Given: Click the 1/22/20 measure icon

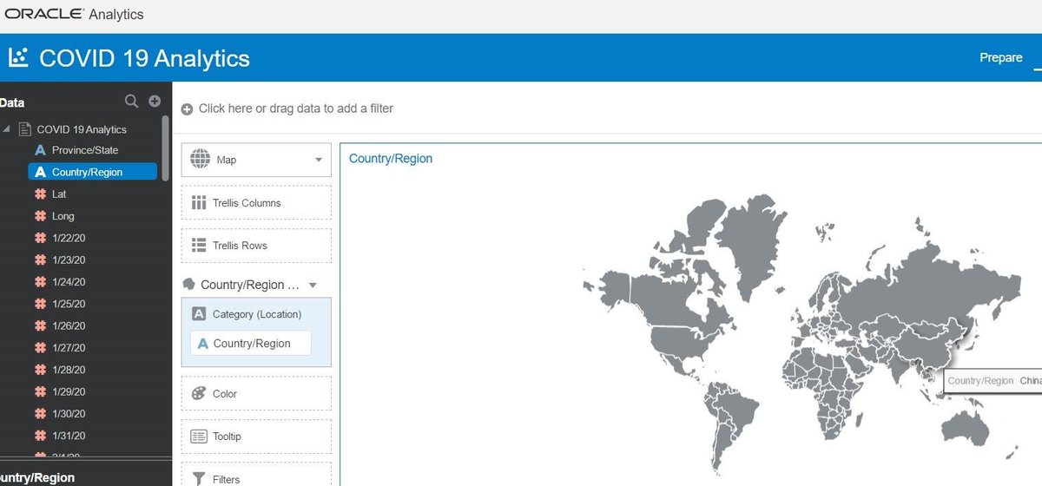Looking at the screenshot, I should coord(40,238).
